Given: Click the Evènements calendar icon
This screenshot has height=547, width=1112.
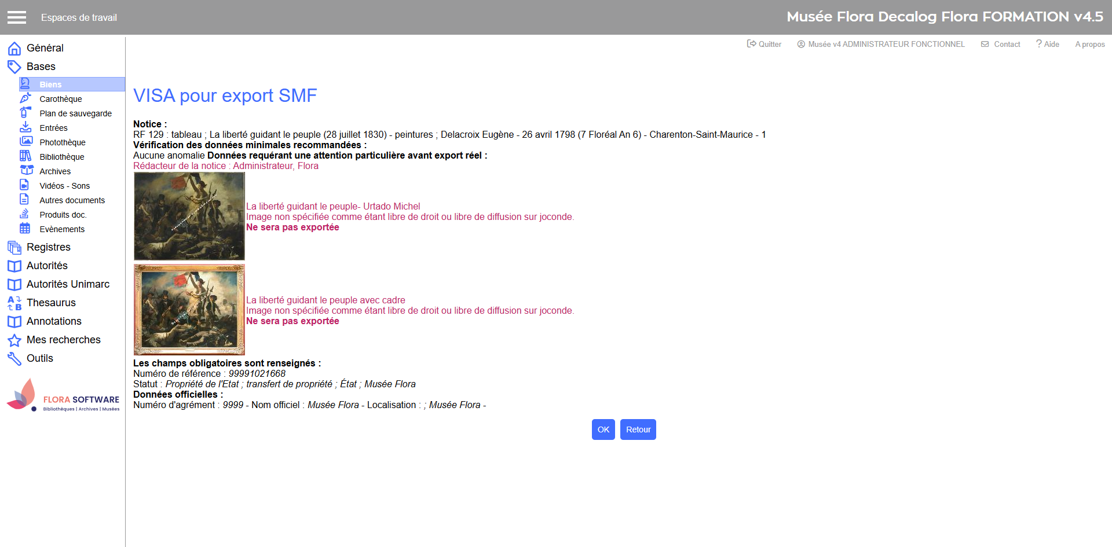Looking at the screenshot, I should point(25,229).
